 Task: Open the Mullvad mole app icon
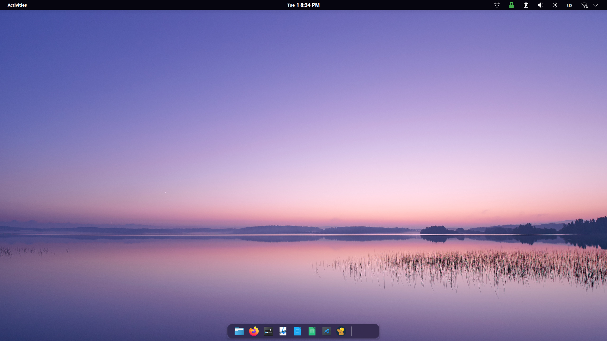point(341,331)
